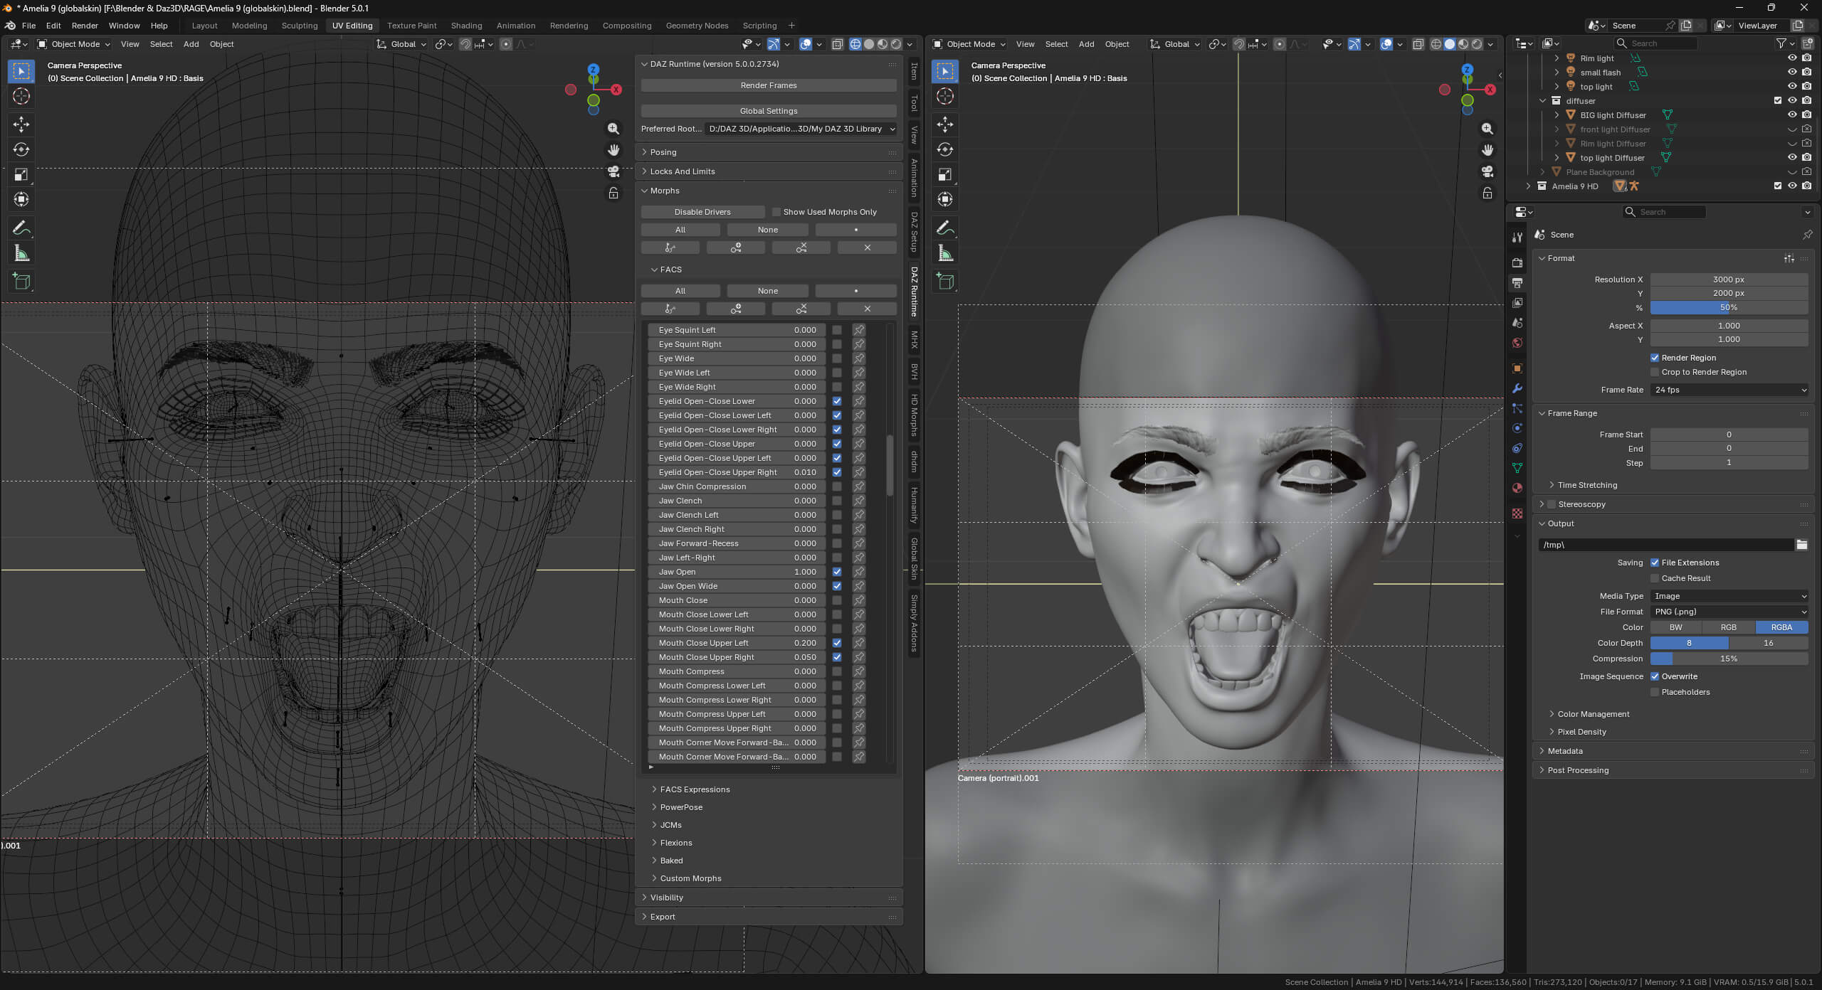Open the File Format PNG dropdown
The image size is (1822, 990).
[1729, 612]
